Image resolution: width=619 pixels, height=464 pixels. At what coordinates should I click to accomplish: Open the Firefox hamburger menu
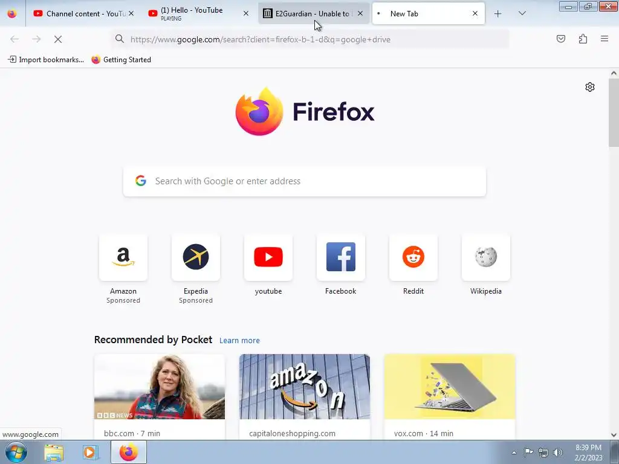tap(604, 39)
